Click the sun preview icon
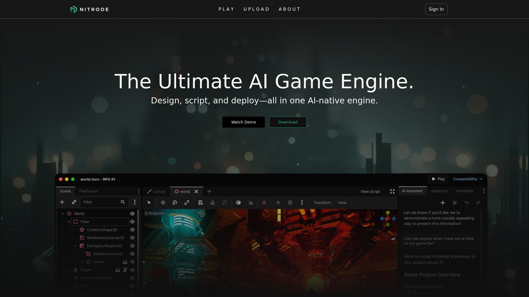The image size is (529, 297). (278, 203)
